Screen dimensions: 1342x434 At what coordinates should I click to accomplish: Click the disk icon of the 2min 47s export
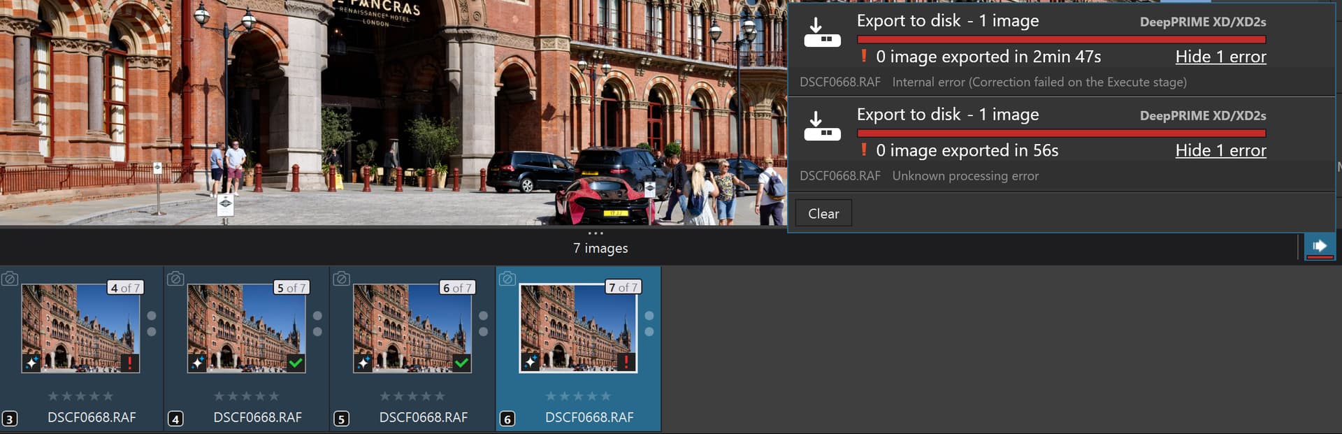[822, 33]
